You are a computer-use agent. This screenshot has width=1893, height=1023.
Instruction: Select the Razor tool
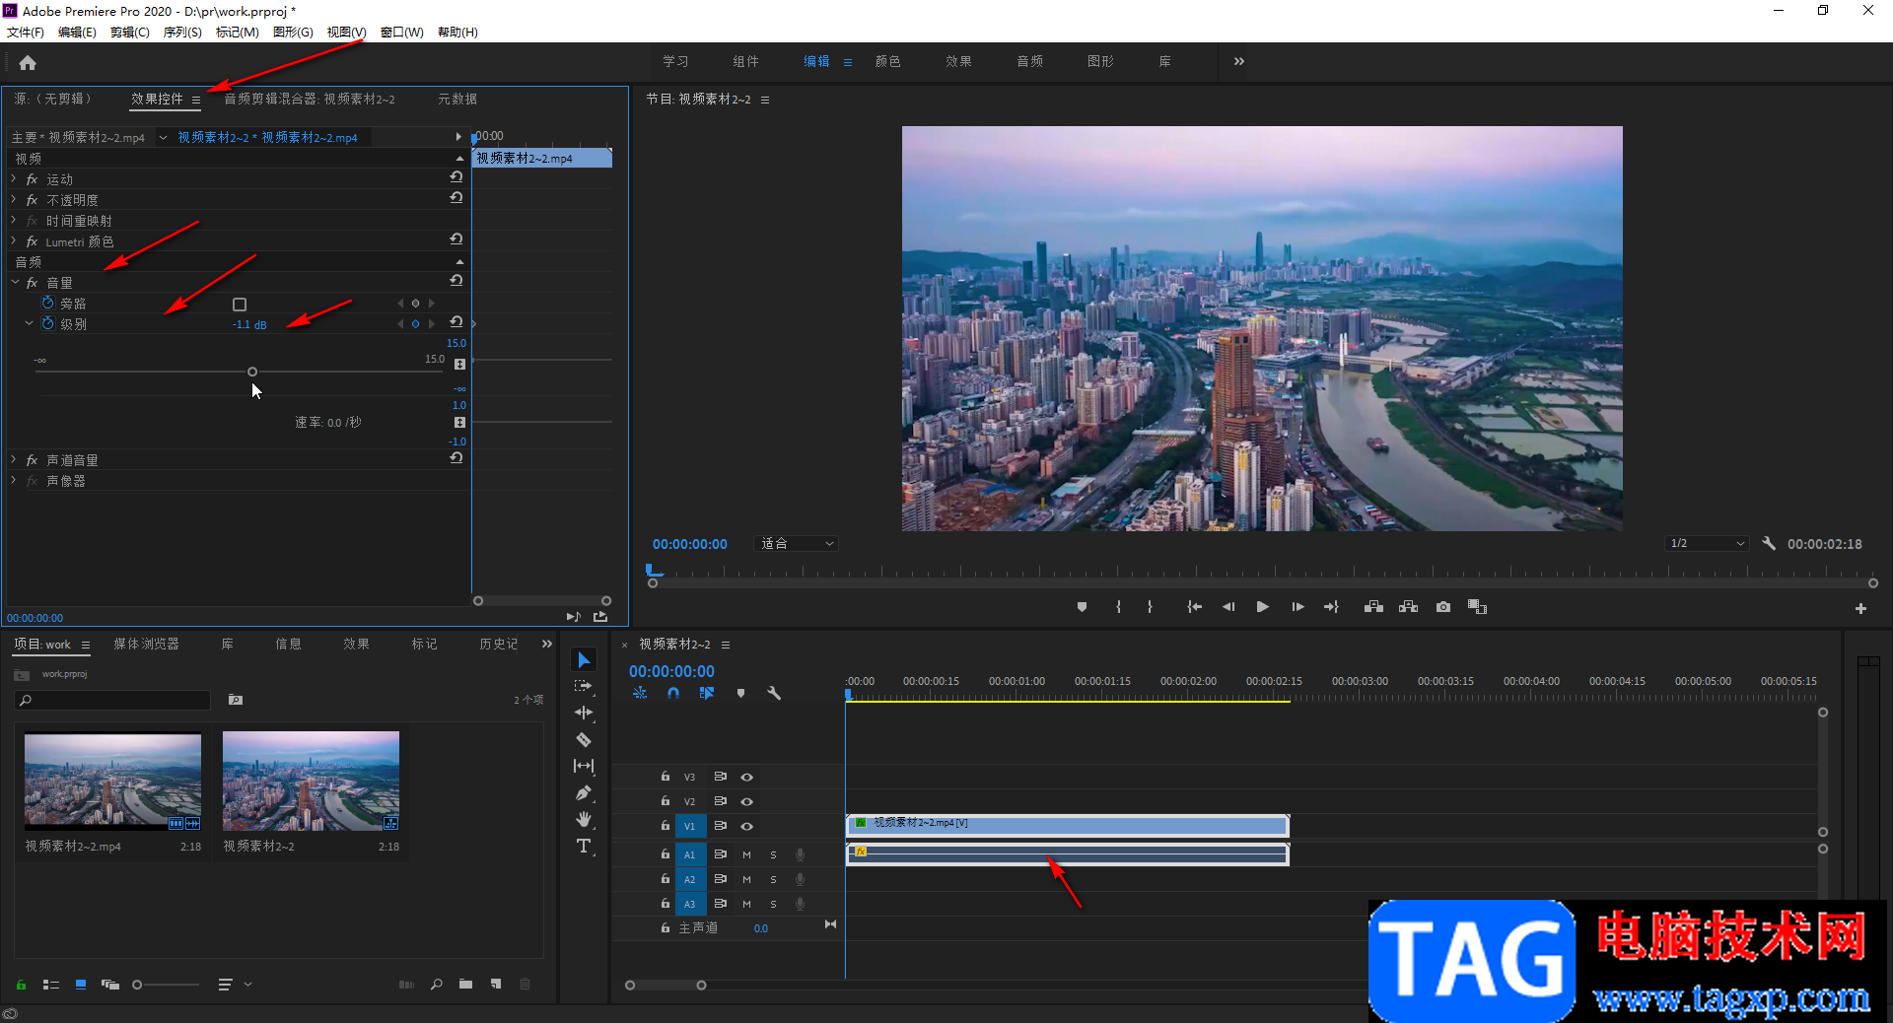click(x=584, y=739)
